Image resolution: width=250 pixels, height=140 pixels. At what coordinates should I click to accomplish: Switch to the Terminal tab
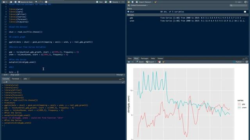click(16, 79)
